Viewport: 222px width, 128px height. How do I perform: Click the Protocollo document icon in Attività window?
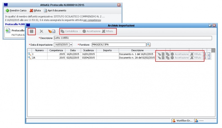(x=8, y=30)
